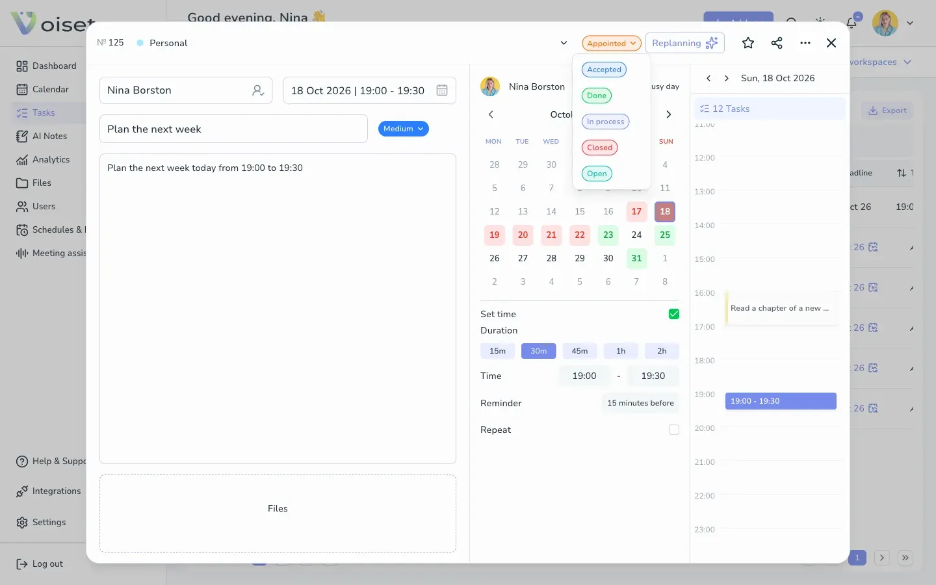Open Analytics in sidebar
The height and width of the screenshot is (585, 936).
pos(43,159)
